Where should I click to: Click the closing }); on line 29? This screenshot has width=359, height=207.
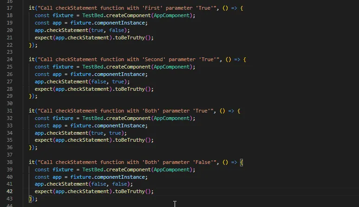[33, 96]
